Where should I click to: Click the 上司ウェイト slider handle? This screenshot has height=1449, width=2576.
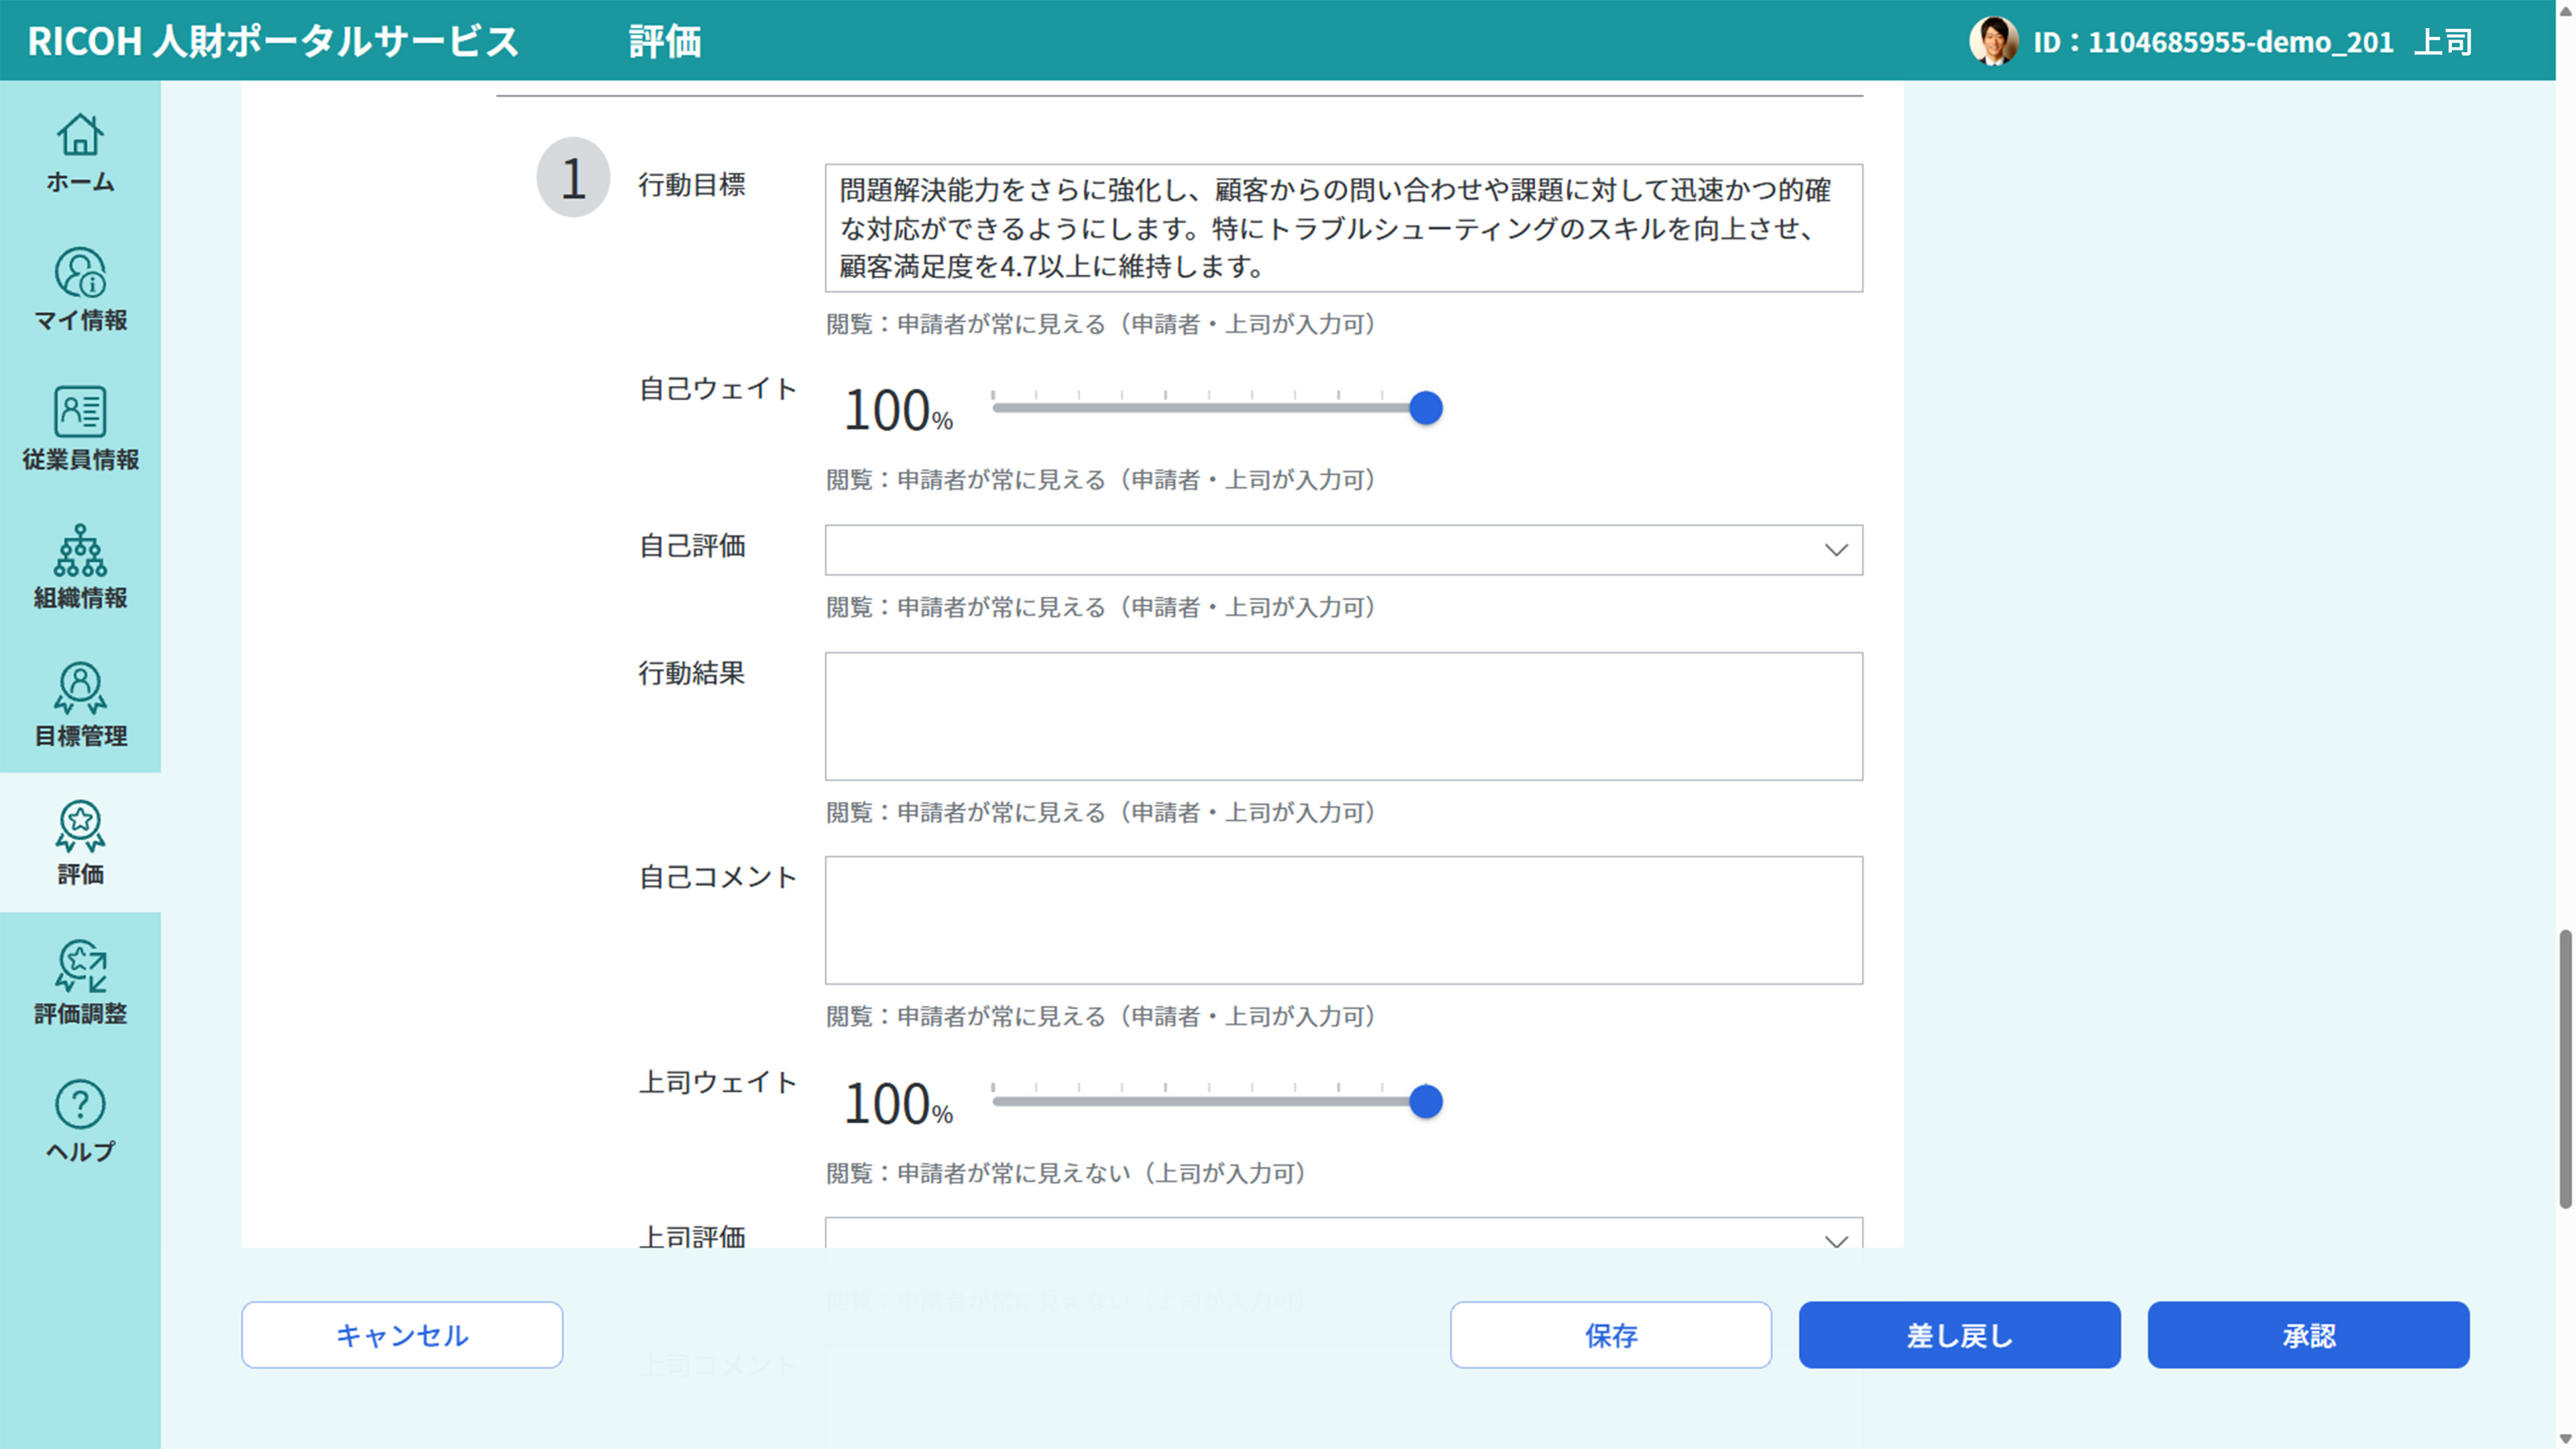tap(1425, 1102)
